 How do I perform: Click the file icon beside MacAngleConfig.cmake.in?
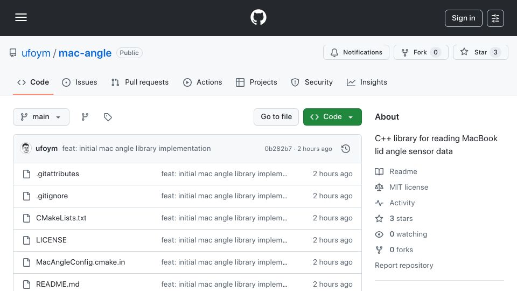[x=27, y=262]
